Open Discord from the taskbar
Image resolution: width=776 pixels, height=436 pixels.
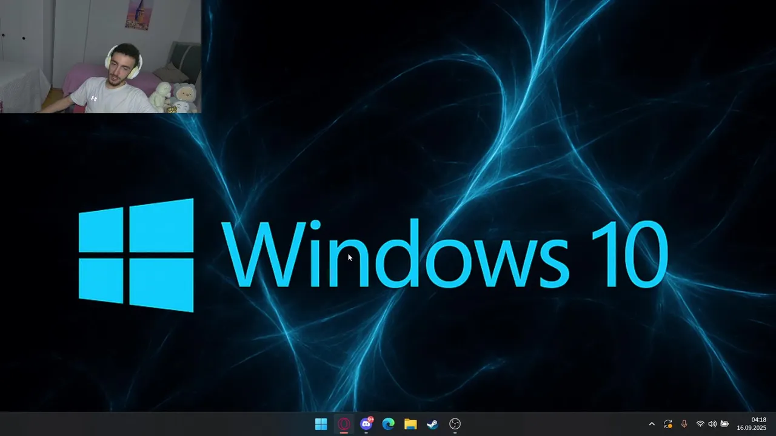click(x=366, y=424)
